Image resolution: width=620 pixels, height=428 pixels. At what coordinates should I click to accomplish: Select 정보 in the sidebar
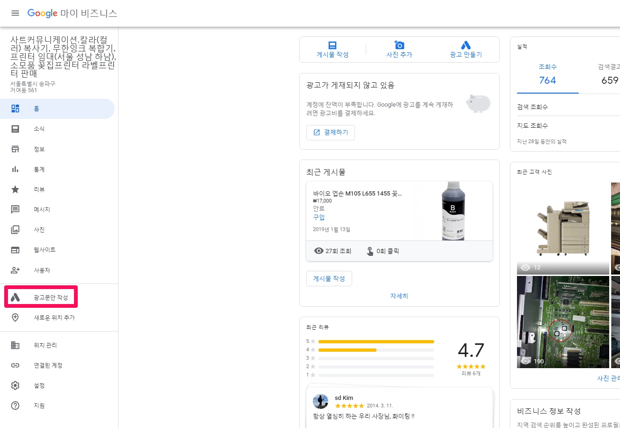(x=39, y=149)
